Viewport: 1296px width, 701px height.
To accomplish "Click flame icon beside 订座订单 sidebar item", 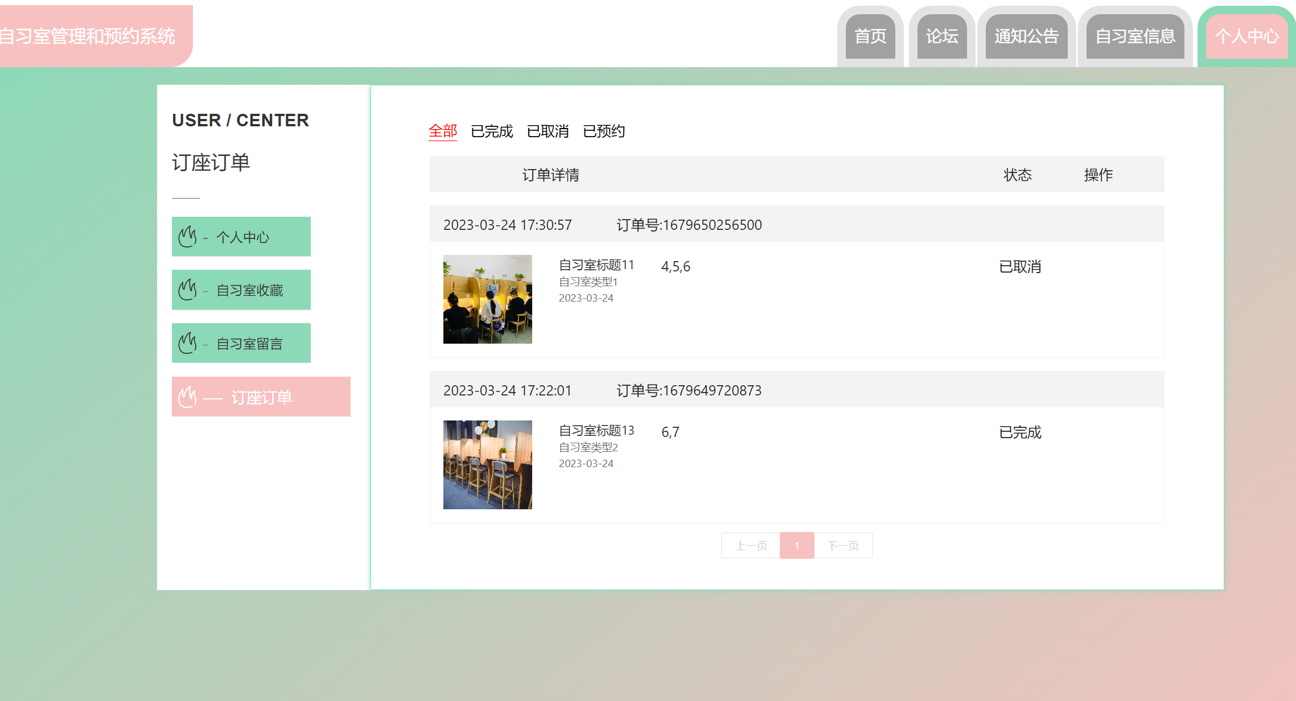I will (187, 397).
